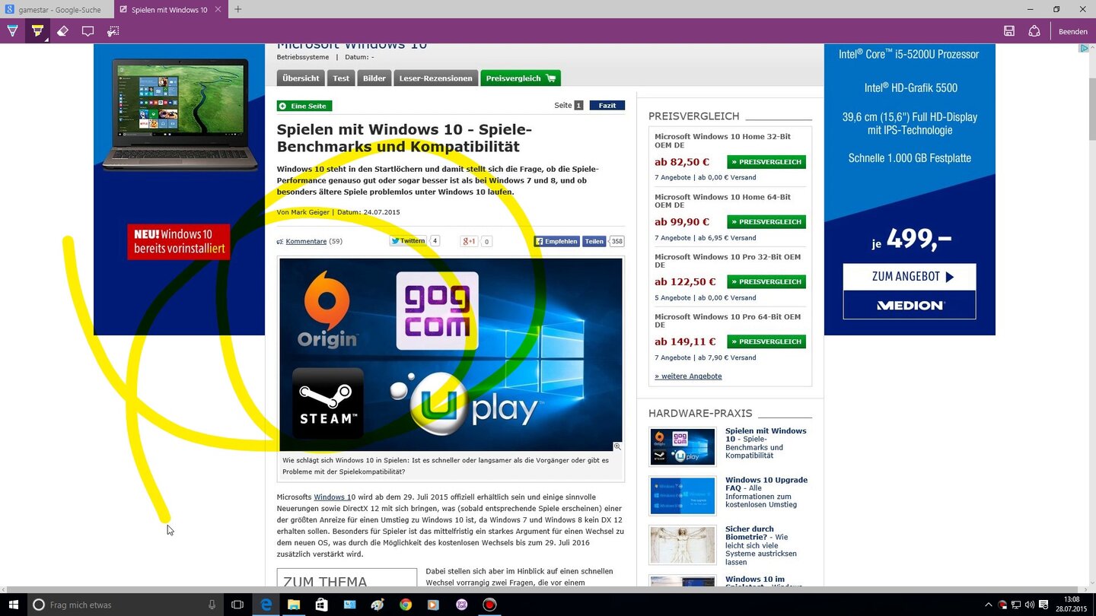The height and width of the screenshot is (616, 1096).
Task: Open Sicher durch Biometrie thumbnail
Action: coord(683,545)
